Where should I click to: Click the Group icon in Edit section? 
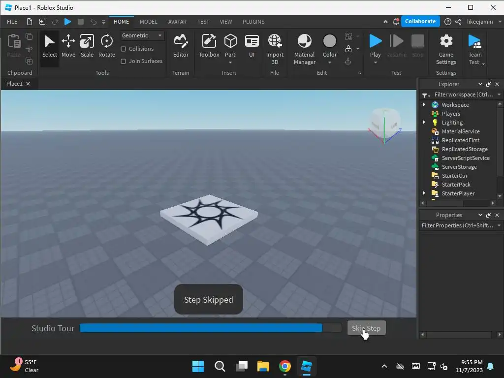coord(348,36)
